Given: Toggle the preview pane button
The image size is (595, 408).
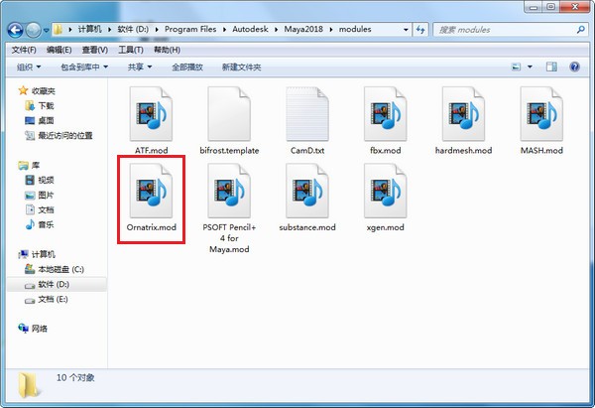Looking at the screenshot, I should pos(551,67).
